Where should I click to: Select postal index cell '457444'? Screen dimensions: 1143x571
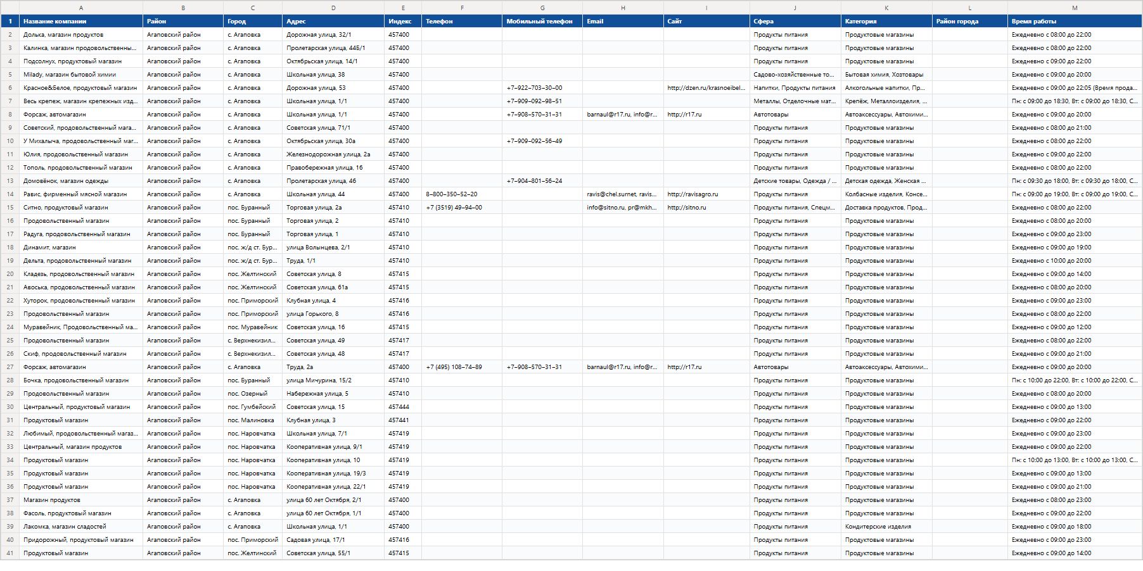(x=403, y=407)
